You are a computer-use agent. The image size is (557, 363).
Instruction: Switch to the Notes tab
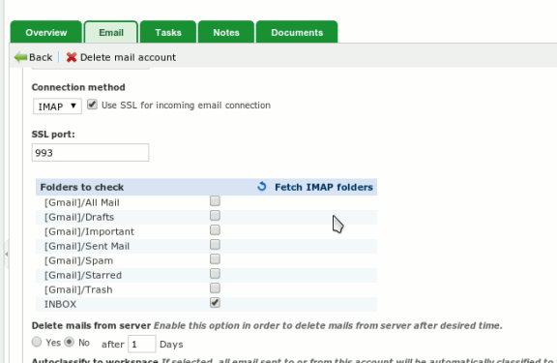[x=226, y=32]
